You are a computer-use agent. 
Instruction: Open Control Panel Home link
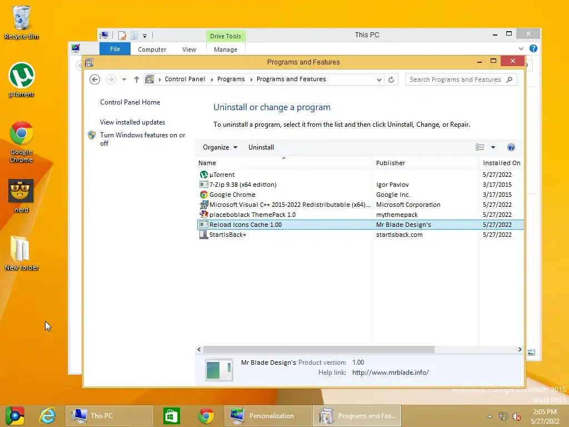[x=130, y=102]
